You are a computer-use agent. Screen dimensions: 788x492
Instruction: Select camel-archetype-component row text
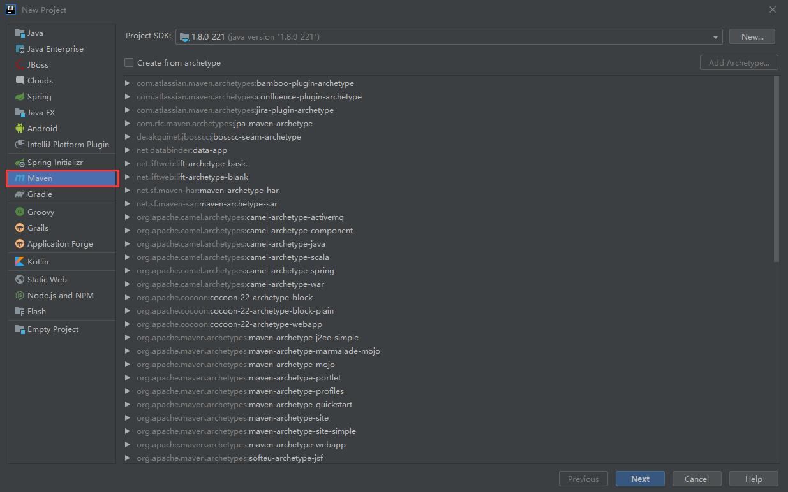[x=244, y=231]
